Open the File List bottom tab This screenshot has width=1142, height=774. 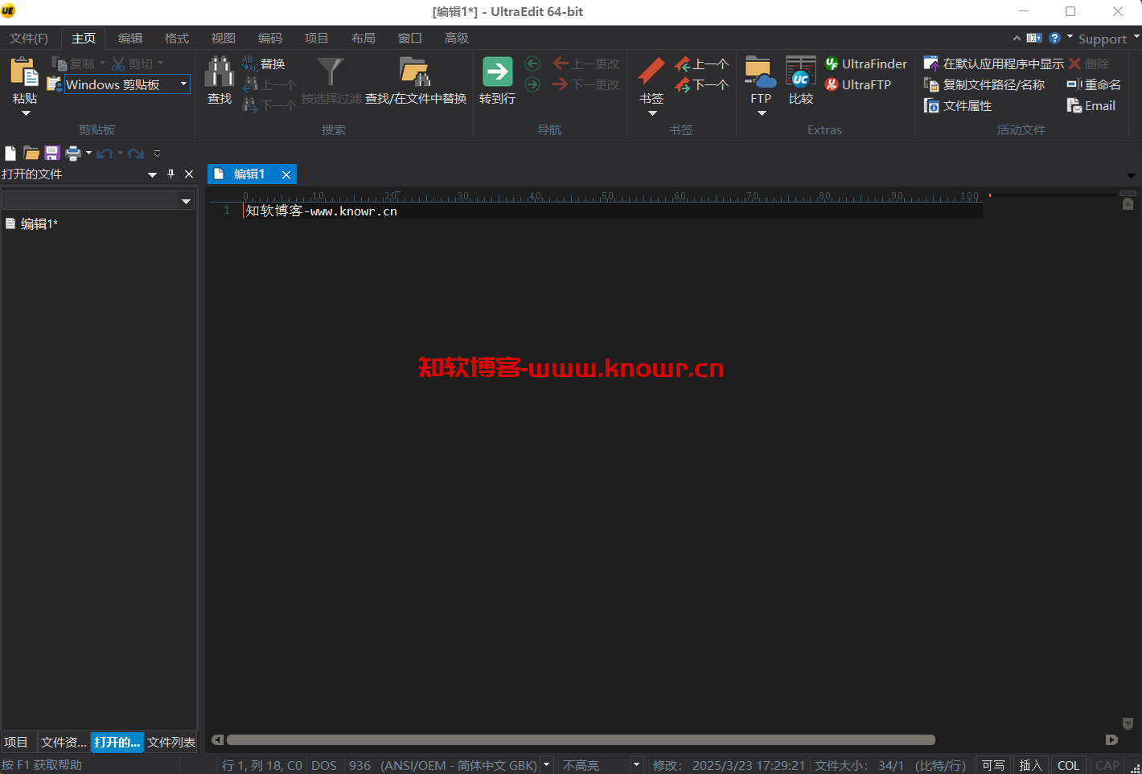[x=171, y=742]
